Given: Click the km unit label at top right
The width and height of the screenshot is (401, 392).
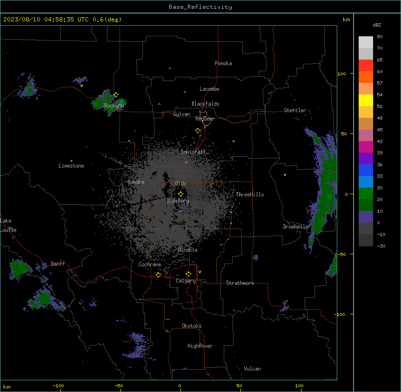Looking at the screenshot, I should click(x=347, y=20).
